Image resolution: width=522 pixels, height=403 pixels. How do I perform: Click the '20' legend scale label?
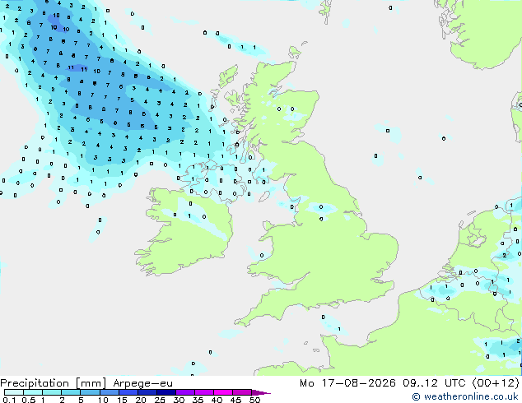(141, 400)
